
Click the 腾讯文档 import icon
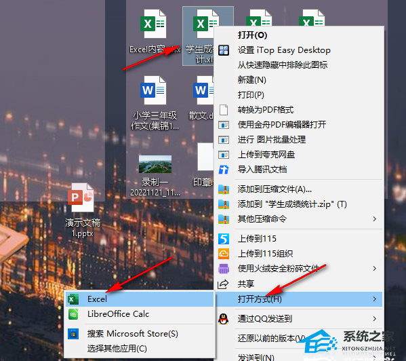[x=224, y=170]
